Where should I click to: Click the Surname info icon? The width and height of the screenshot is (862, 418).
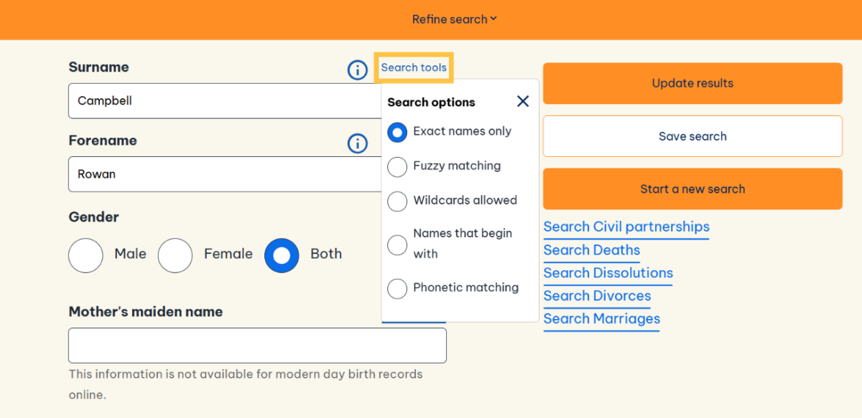357,70
